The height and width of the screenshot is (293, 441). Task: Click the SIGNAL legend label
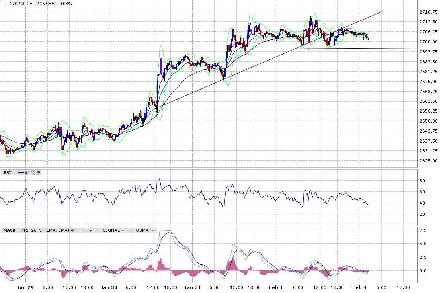(x=111, y=230)
